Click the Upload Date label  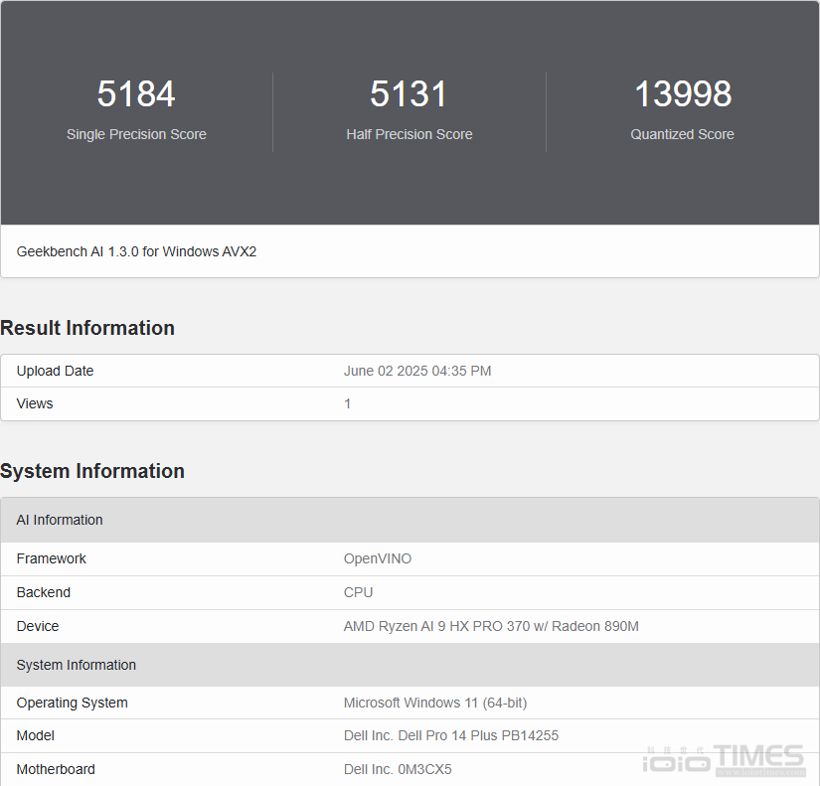coord(55,371)
